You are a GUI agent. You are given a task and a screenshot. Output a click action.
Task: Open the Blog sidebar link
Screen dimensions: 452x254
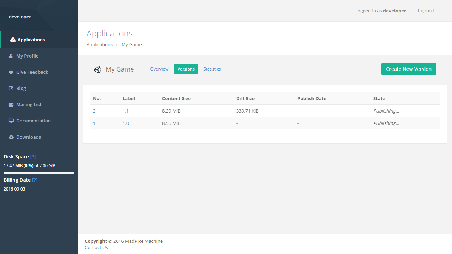39,88
